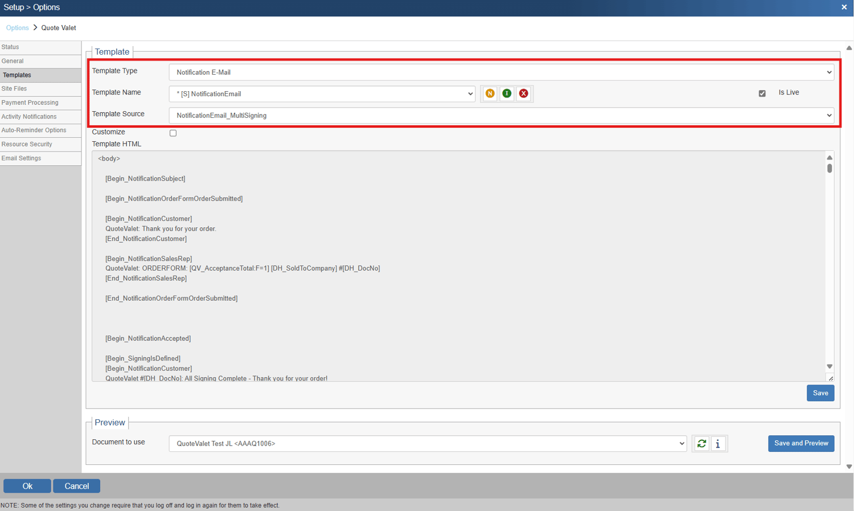Select the Payment Processing section
The image size is (854, 511).
point(30,103)
